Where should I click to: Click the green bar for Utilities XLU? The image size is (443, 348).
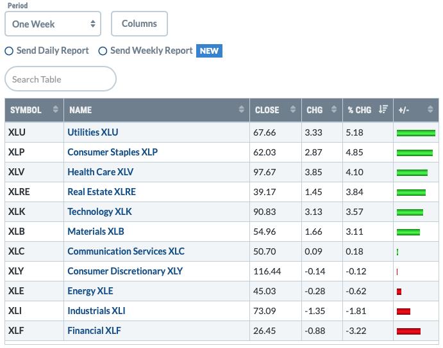pos(416,133)
